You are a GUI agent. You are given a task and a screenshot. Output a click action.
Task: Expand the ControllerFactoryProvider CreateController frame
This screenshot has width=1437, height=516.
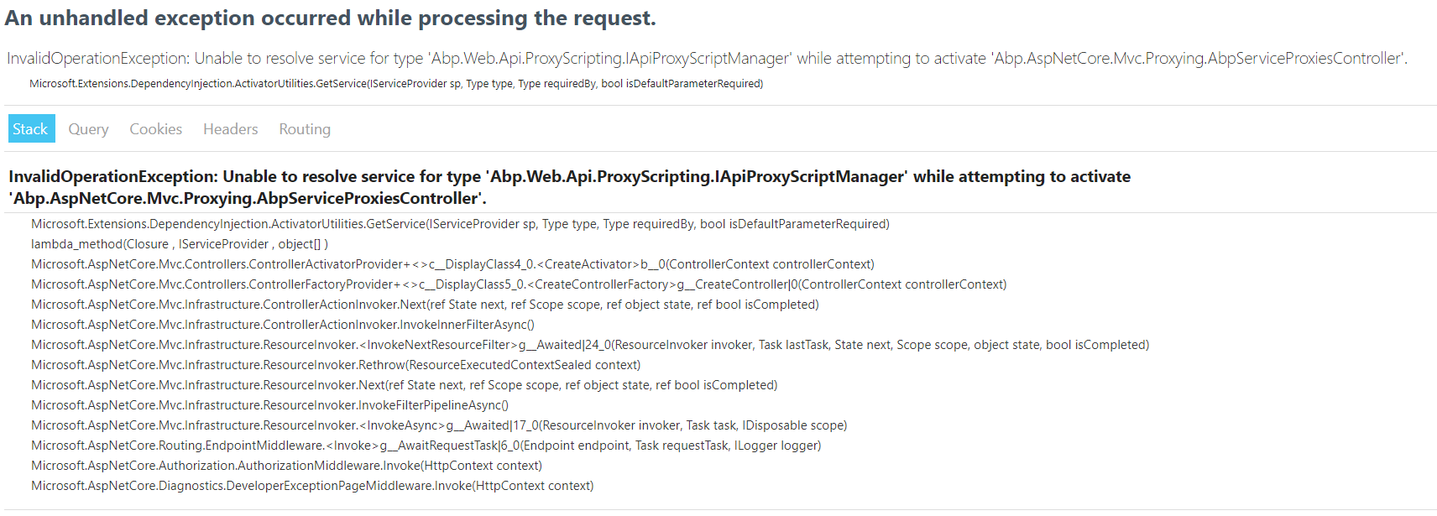tap(518, 284)
